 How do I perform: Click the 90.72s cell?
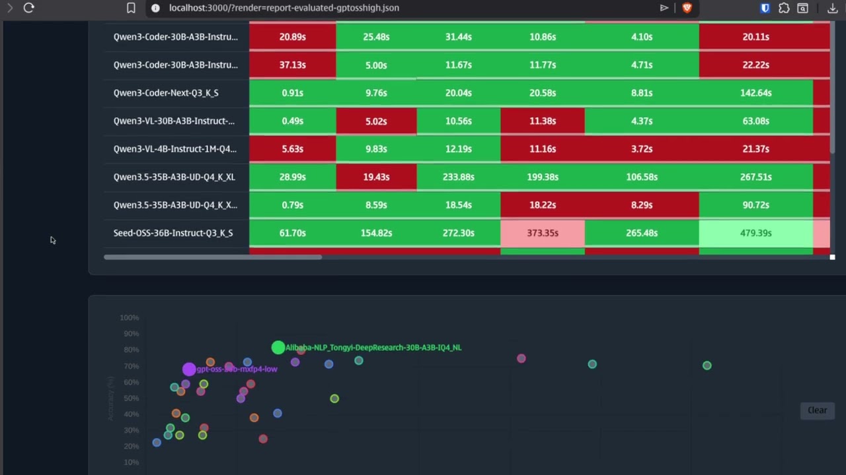pos(755,205)
